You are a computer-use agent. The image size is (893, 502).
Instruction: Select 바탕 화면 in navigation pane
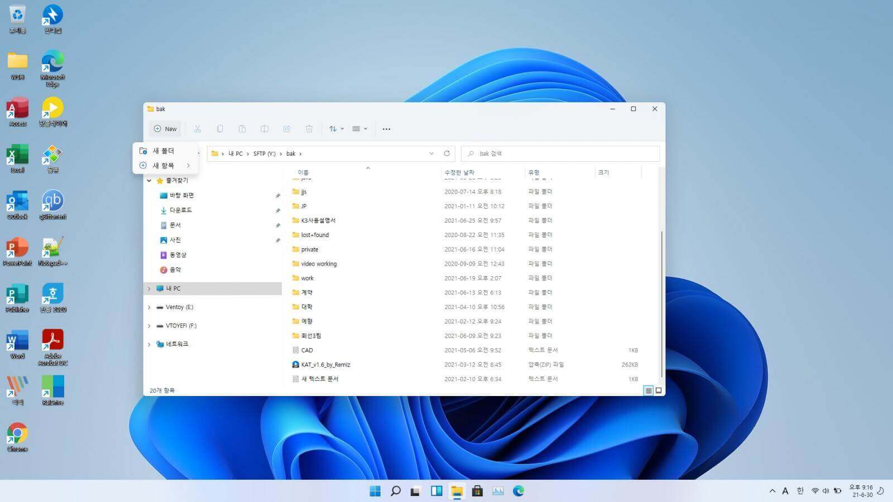181,195
